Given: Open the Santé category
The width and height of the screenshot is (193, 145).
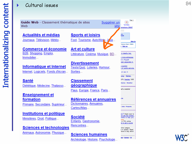Looking at the screenshot, I should pos(28,81).
